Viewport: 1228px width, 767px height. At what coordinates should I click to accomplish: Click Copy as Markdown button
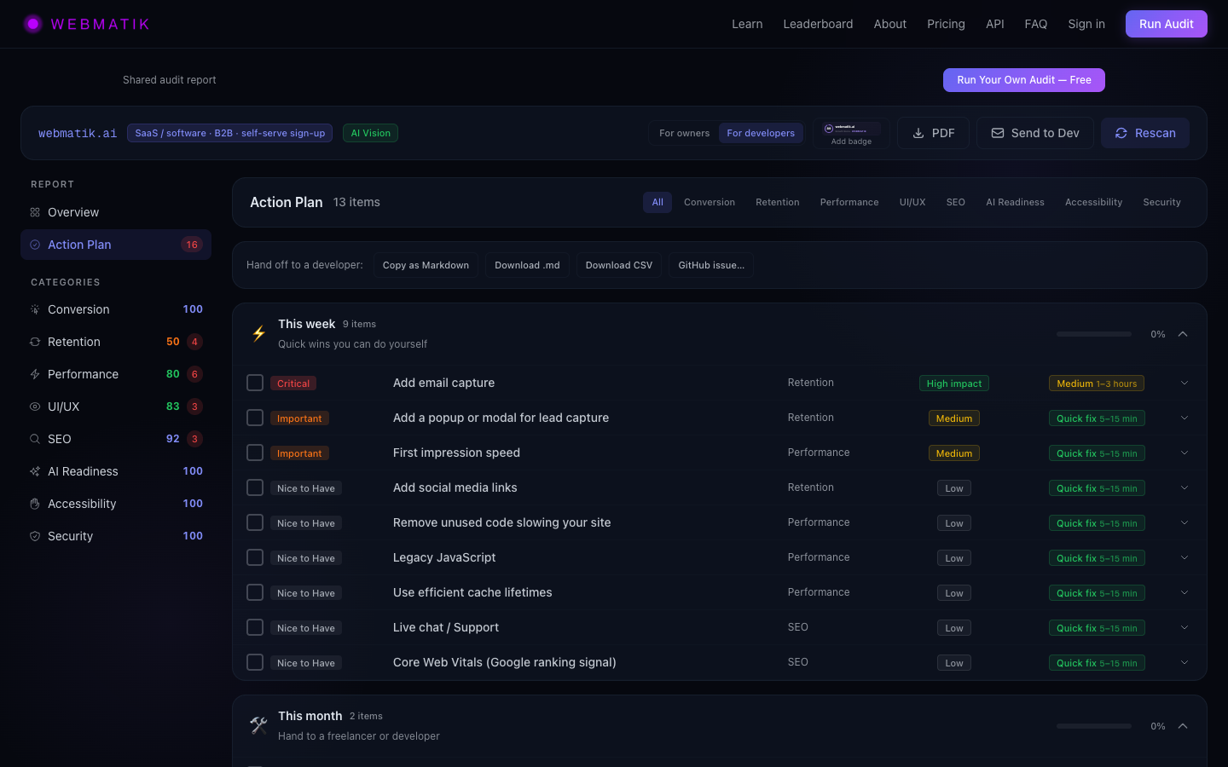click(x=426, y=265)
